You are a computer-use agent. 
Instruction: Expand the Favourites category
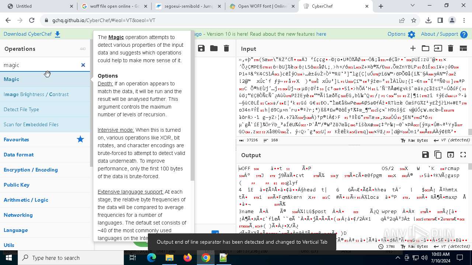point(45,139)
